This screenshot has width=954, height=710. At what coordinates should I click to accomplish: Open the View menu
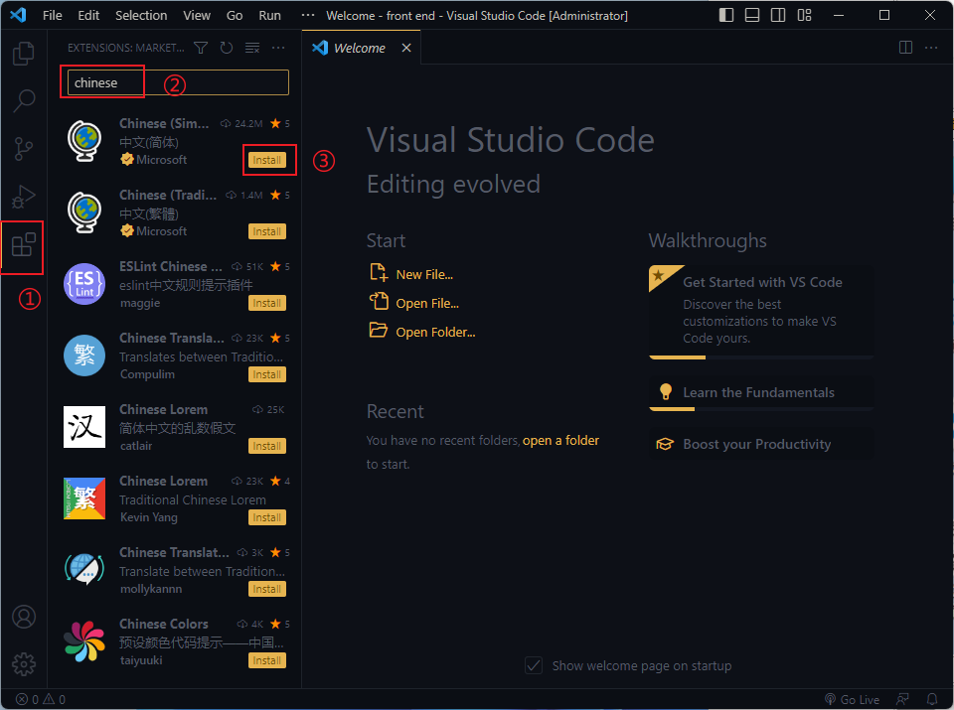coord(197,16)
